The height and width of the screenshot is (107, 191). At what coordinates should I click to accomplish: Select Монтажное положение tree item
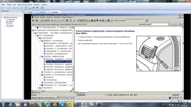59,43
